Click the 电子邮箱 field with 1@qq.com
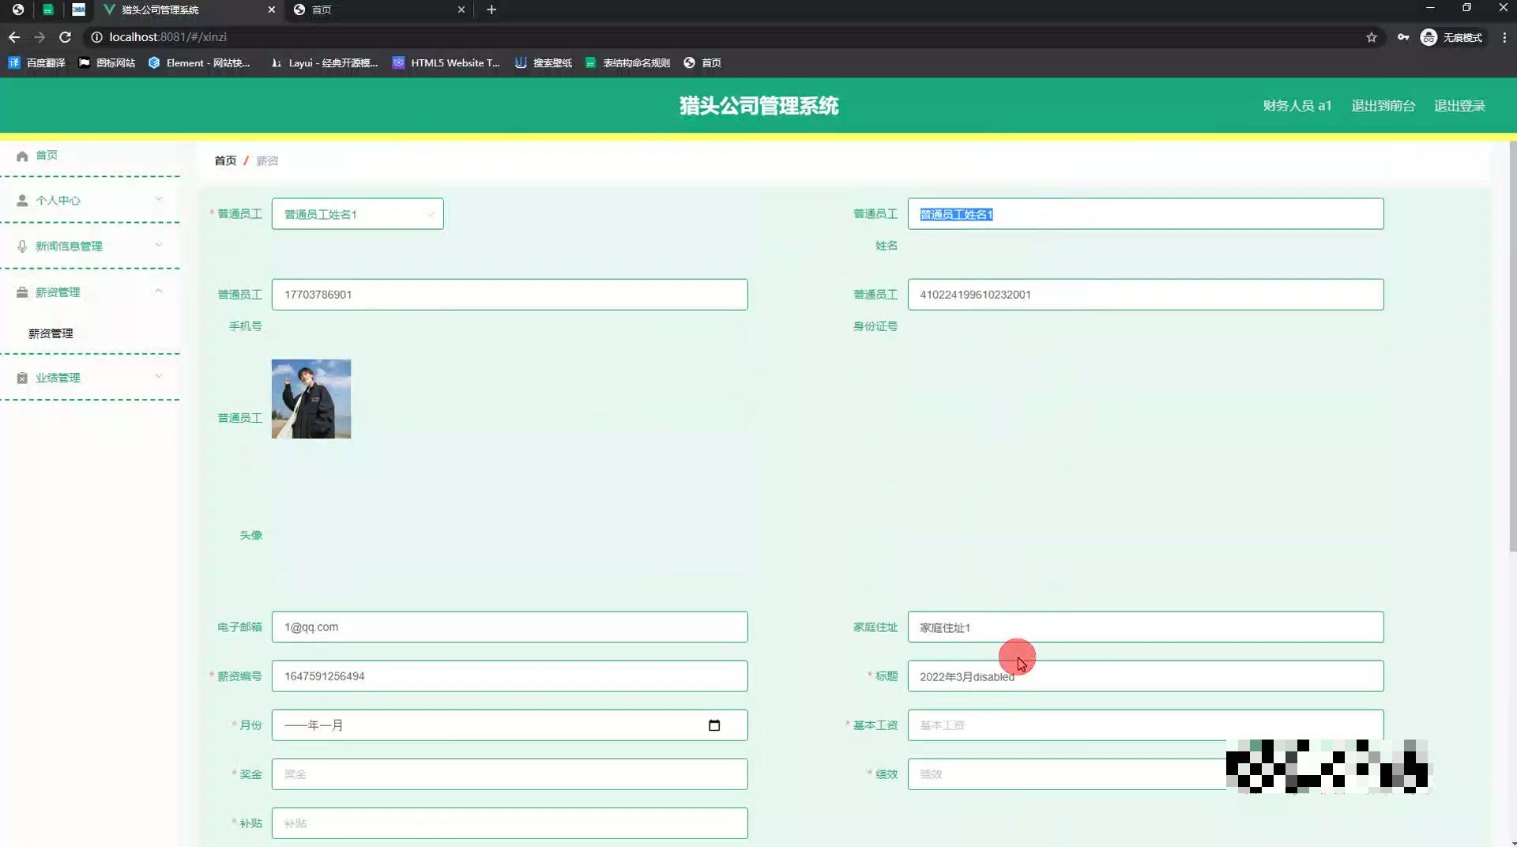The height and width of the screenshot is (847, 1517). coord(510,627)
